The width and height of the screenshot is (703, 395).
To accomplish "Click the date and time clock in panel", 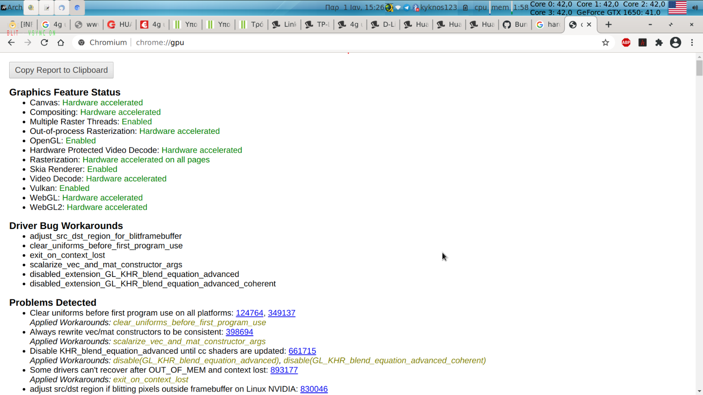I will tap(355, 7).
